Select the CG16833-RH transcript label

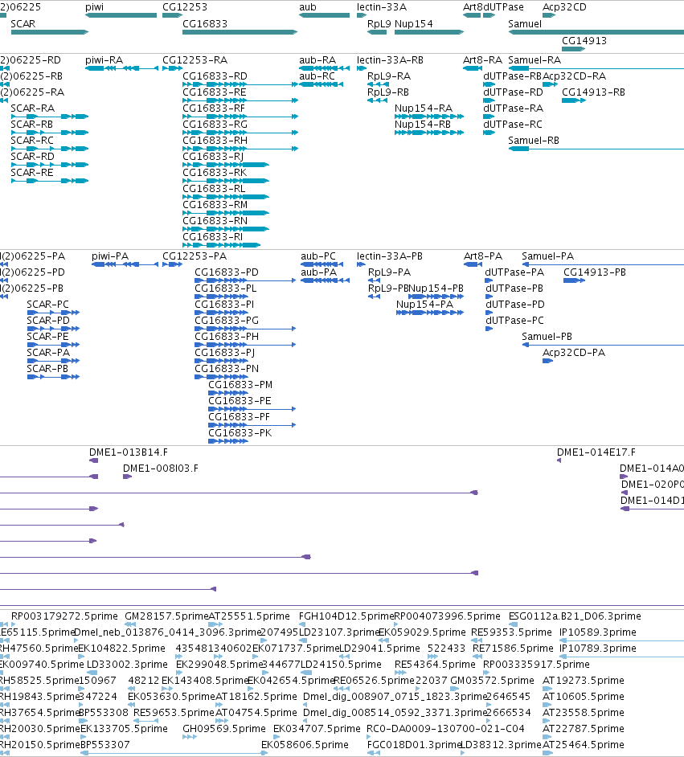tap(215, 141)
